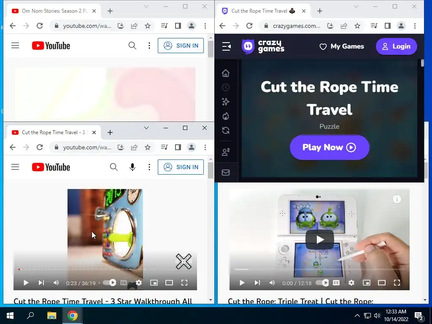432x324 pixels.
Task: Dismiss the X overlay on walkthrough video
Action: (184, 262)
